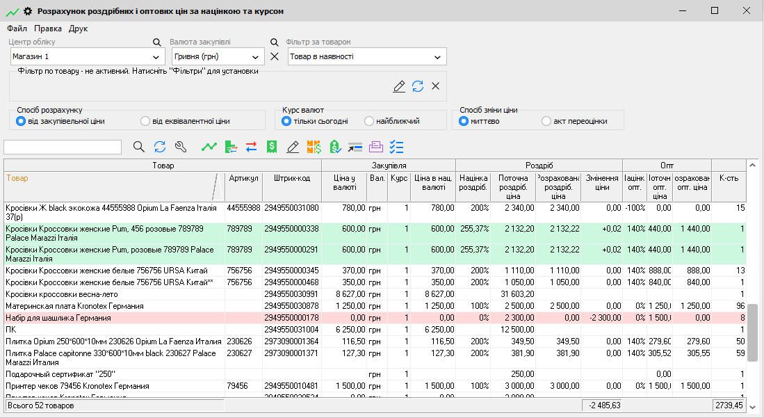Expand the 'Гривня (грн)' currency dropdown
This screenshot has width=764, height=418.
[255, 57]
